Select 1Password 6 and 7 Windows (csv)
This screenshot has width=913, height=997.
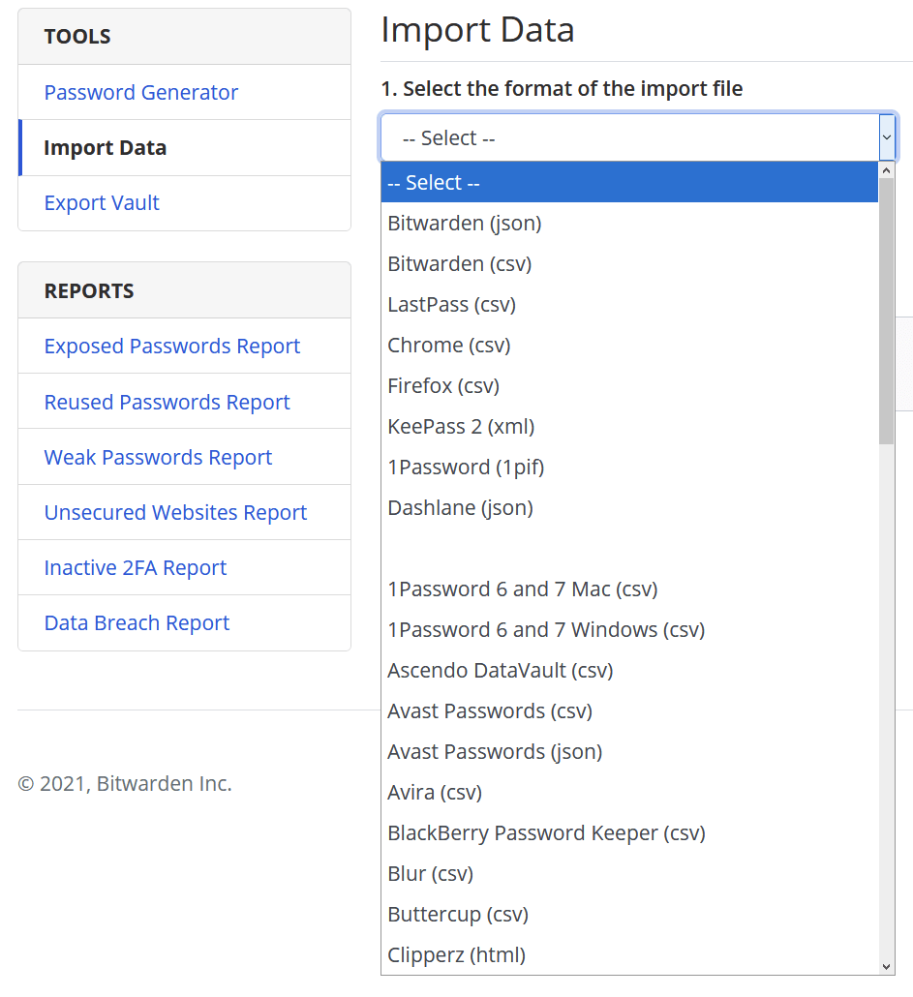pyautogui.click(x=629, y=630)
